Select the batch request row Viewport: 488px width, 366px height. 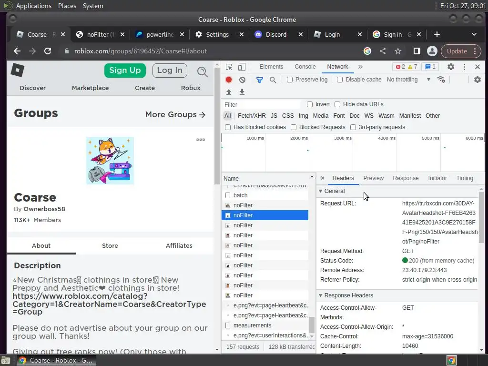264,195
